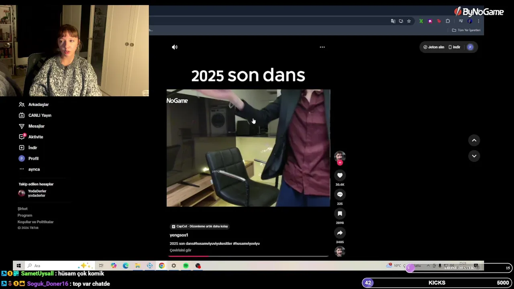Mute the TikTok video sound
514x289 pixels.
tap(175, 47)
